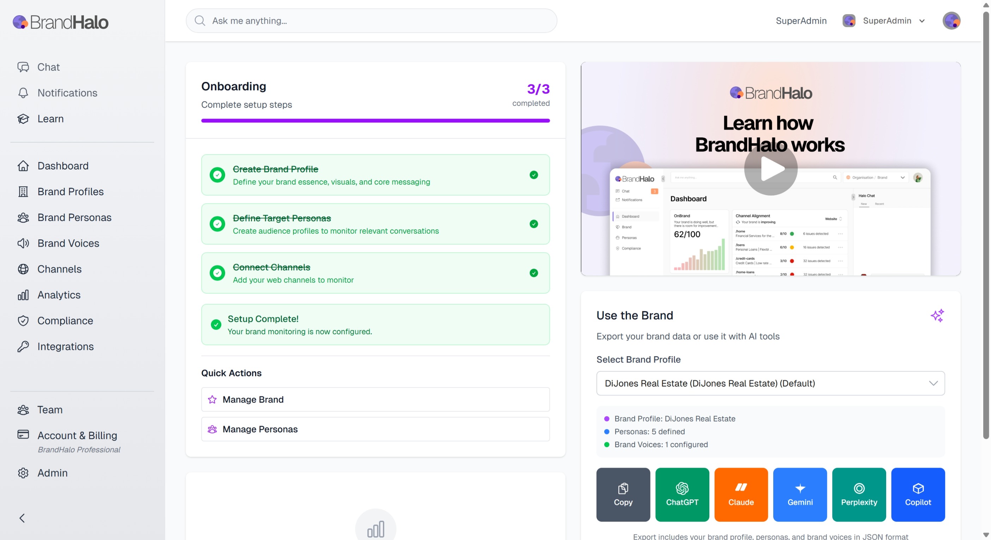
Task: Click the Learn graduation cap icon
Action: point(23,119)
